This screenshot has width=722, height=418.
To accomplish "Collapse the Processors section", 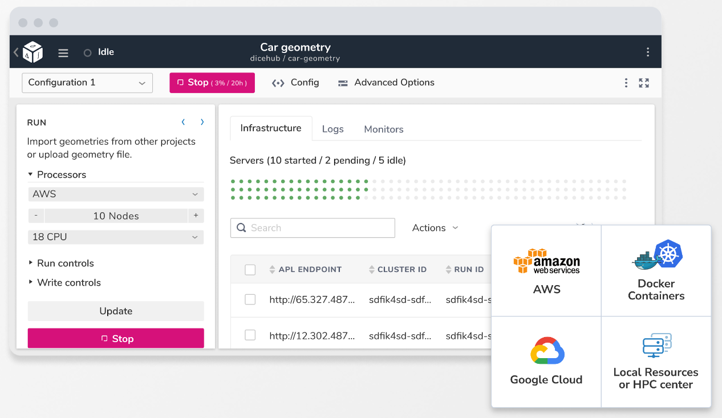I will click(57, 174).
